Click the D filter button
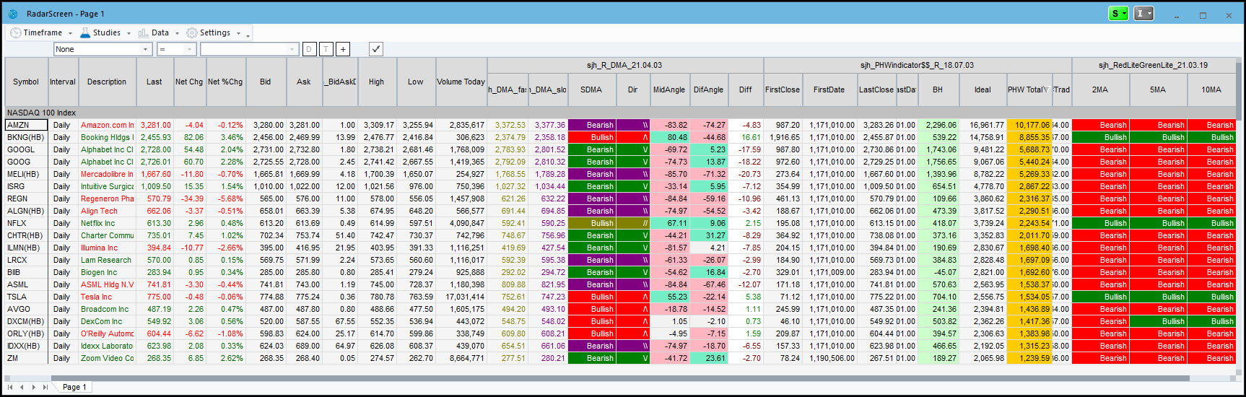The height and width of the screenshot is (397, 1246). [309, 49]
